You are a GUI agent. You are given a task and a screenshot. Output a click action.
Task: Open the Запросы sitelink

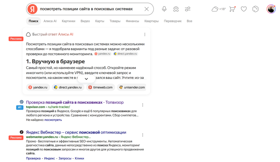click(65, 158)
